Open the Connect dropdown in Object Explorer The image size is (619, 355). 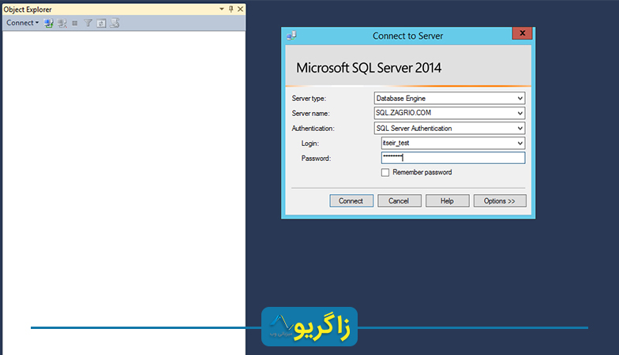(22, 23)
